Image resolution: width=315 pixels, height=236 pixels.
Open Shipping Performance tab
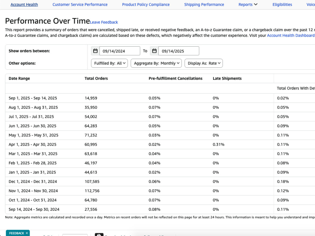pyautogui.click(x=204, y=4)
